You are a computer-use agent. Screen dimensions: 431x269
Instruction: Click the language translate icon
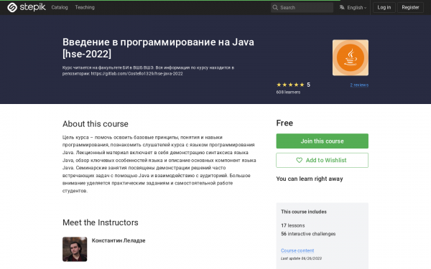tap(342, 7)
